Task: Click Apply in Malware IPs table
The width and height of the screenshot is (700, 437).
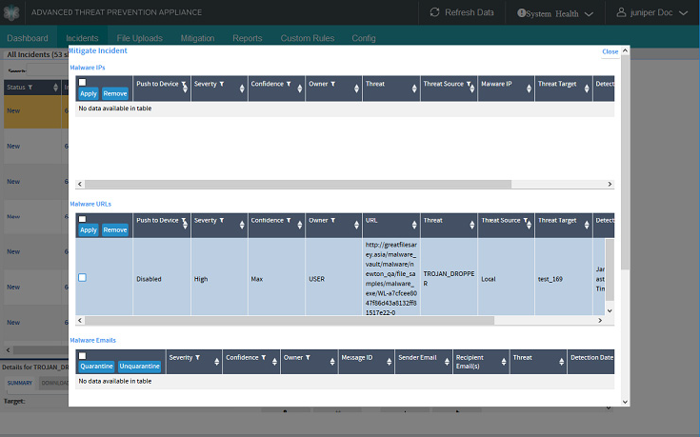Action: 89,93
